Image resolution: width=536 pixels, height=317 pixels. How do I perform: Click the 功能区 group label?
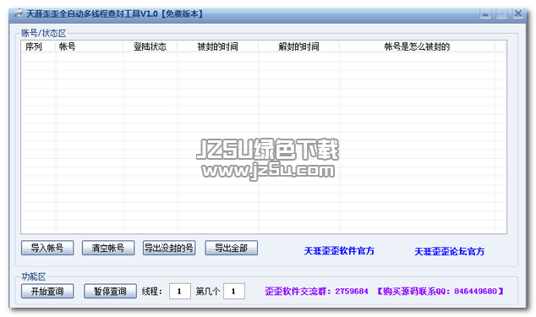[x=34, y=276]
